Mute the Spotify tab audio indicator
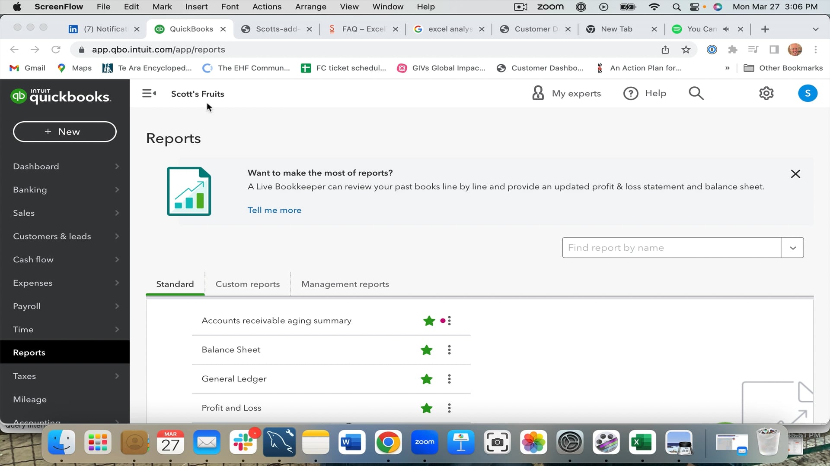Screen dimensions: 830x466 point(726,29)
